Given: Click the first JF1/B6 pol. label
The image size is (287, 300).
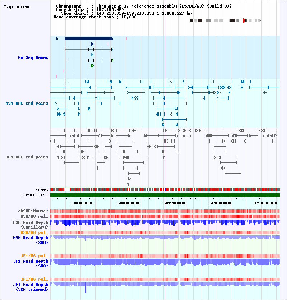Looking at the screenshot, I should click(x=34, y=256).
